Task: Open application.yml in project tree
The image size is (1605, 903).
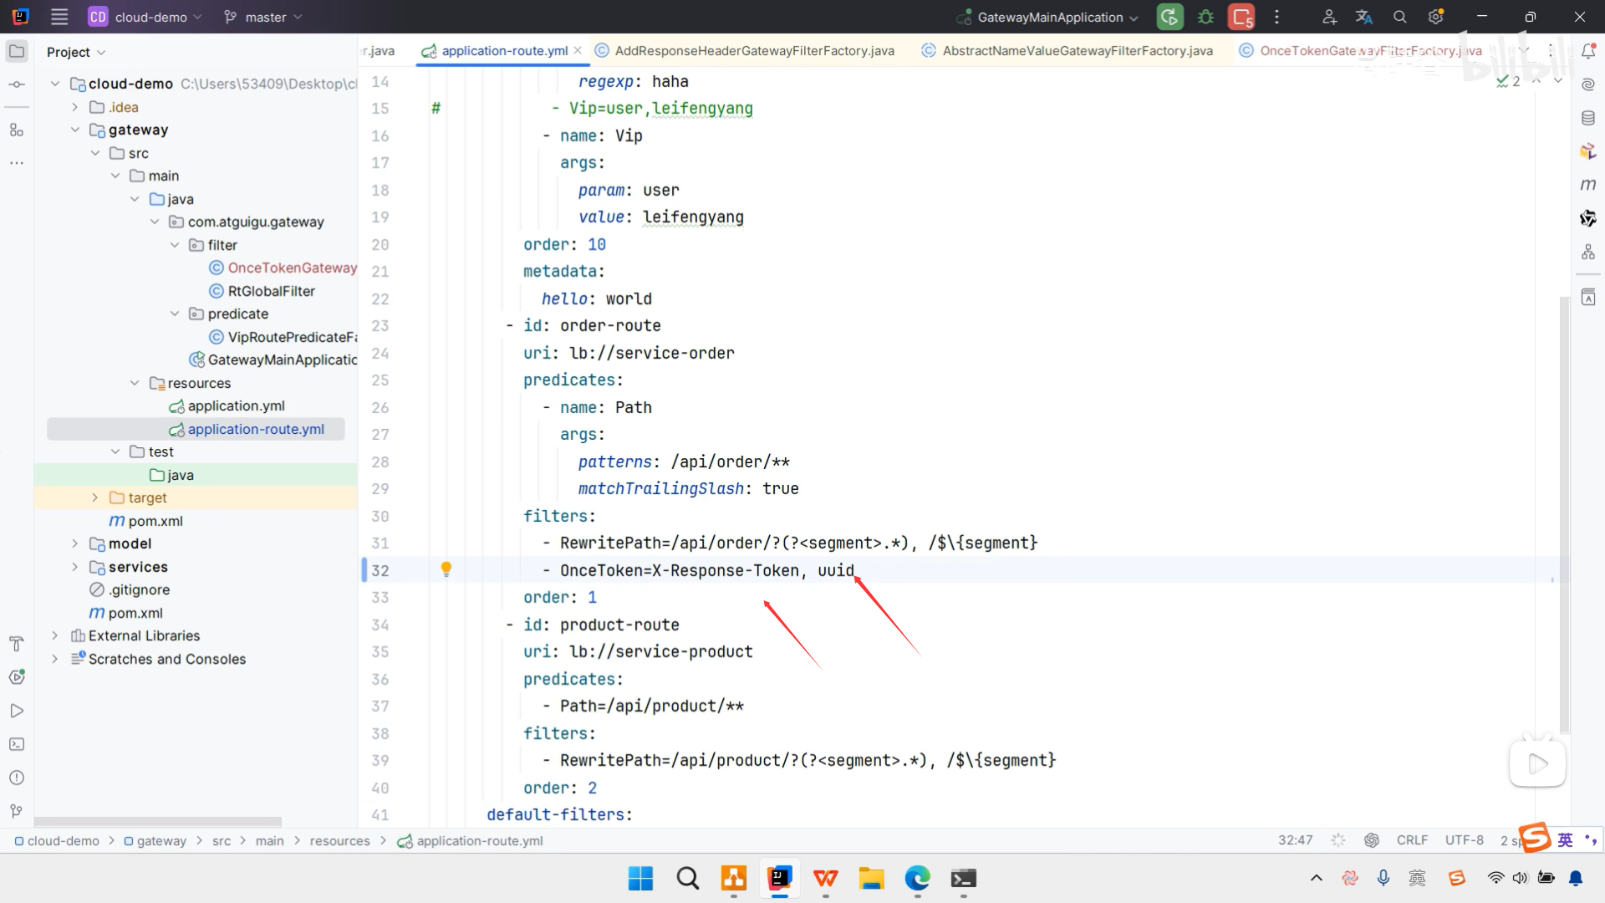Action: pyautogui.click(x=236, y=406)
